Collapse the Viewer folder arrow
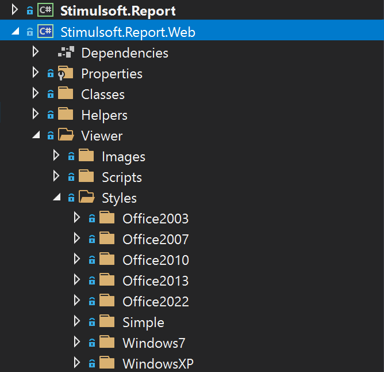This screenshot has width=384, height=372. [x=36, y=135]
